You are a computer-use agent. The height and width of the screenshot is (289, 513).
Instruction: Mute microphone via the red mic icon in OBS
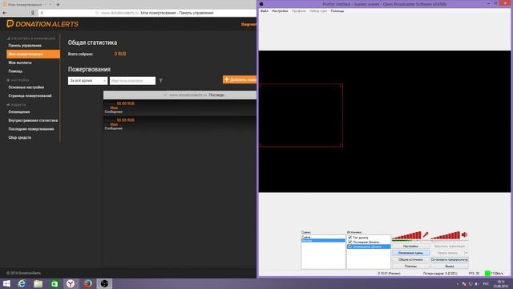[x=426, y=234]
